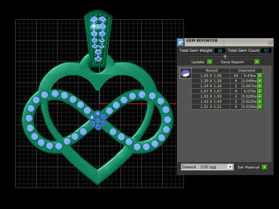
Task: Click the Set Material button label
Action: pyautogui.click(x=248, y=167)
